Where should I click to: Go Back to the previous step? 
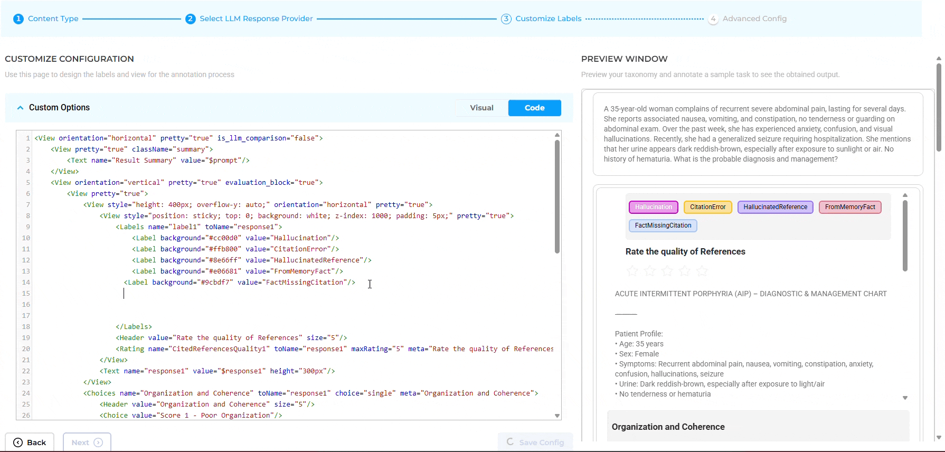[30, 442]
